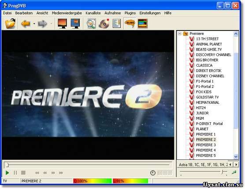Click the Astra satellite tab
This screenshot has width=245, height=189.
203,165
